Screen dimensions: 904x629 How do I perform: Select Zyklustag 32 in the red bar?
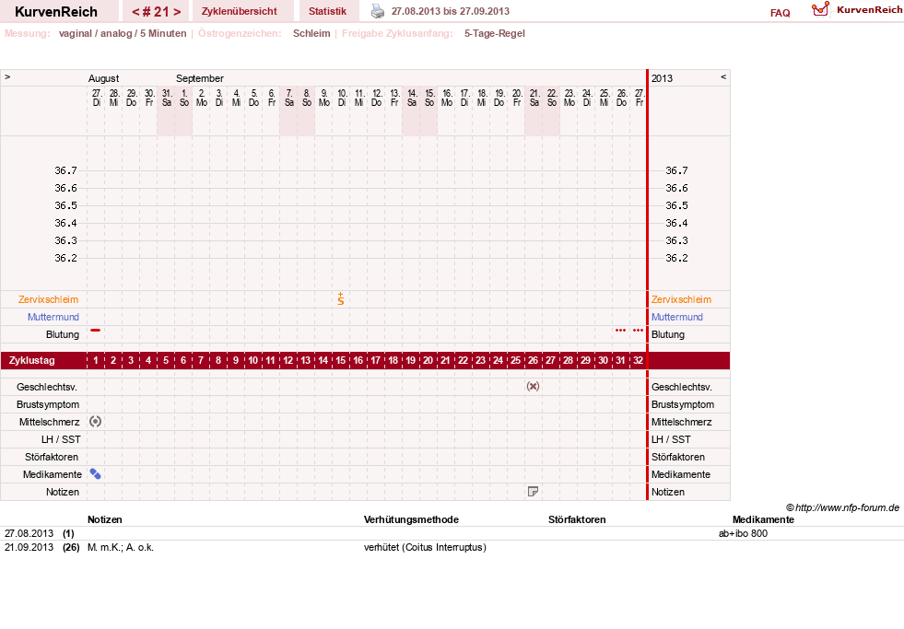(x=638, y=361)
